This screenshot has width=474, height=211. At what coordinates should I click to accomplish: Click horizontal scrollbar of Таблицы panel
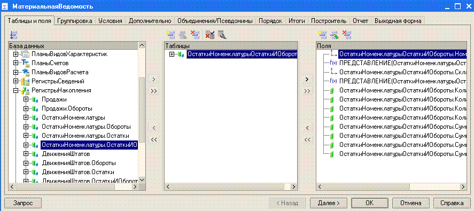(231, 187)
